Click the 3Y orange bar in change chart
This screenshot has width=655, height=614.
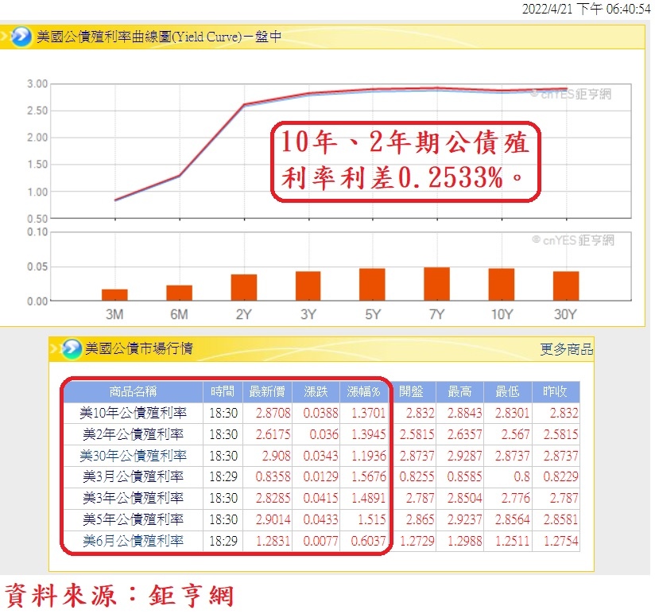coord(308,286)
